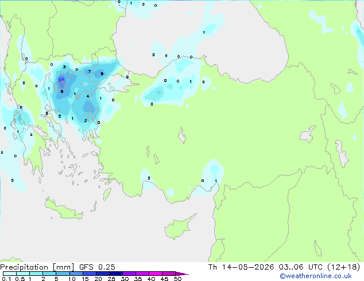Click the legend scale label "35"
The image size is (364, 281).
(x=138, y=279)
